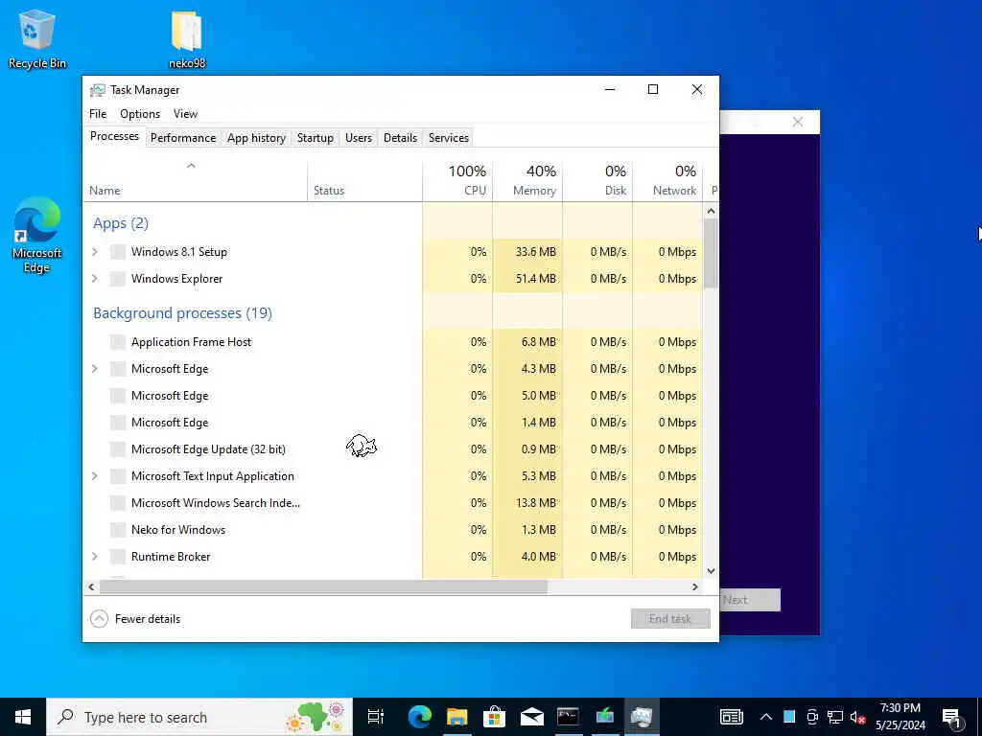Expand the Windows Explorer process group
This screenshot has width=982, height=736.
[x=95, y=279]
